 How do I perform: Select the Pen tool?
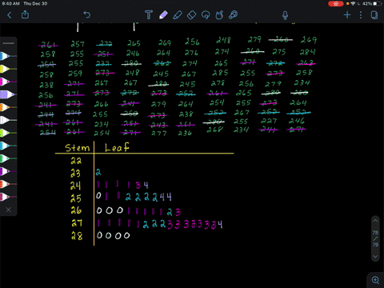tap(163, 14)
